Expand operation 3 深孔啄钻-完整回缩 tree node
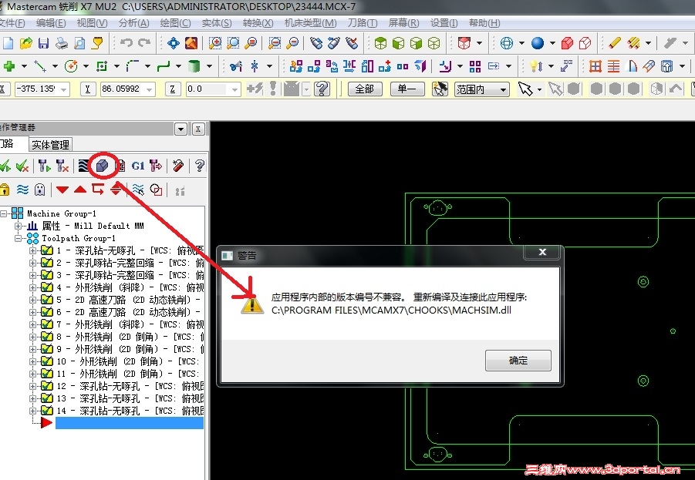The height and width of the screenshot is (480, 695). (x=33, y=275)
